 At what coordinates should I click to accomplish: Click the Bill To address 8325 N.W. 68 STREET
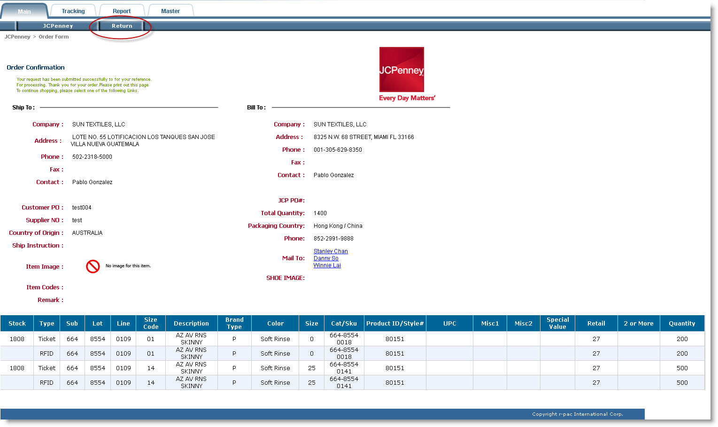pyautogui.click(x=364, y=137)
